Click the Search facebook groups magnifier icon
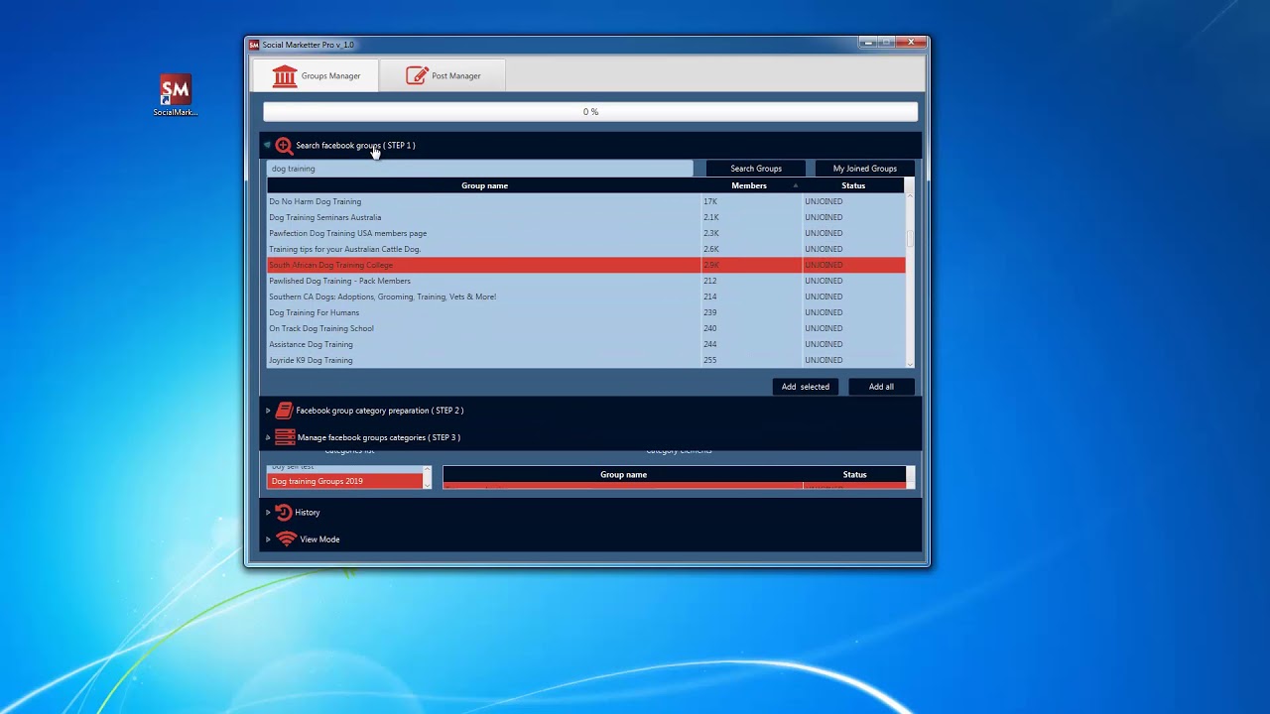Screen dimensions: 1270x714 tap(284, 146)
